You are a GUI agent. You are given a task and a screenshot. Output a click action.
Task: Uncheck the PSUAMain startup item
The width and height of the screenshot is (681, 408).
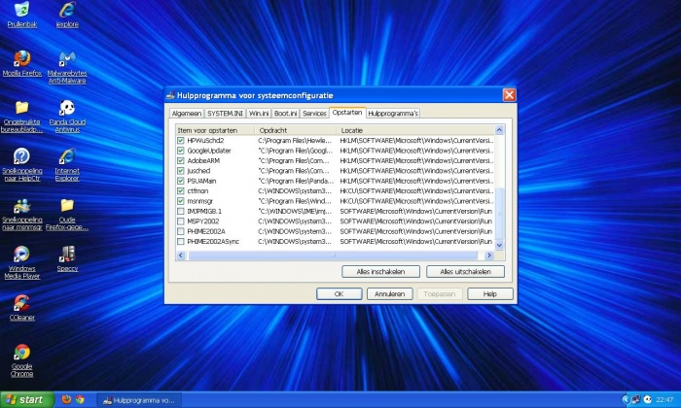181,181
